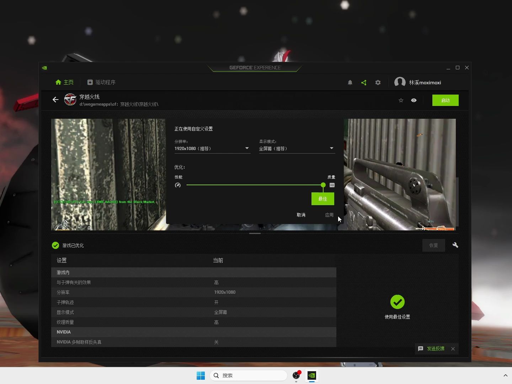This screenshot has height=384, width=512.
Task: Click the 显示模式 setting row
Action: (x=194, y=312)
